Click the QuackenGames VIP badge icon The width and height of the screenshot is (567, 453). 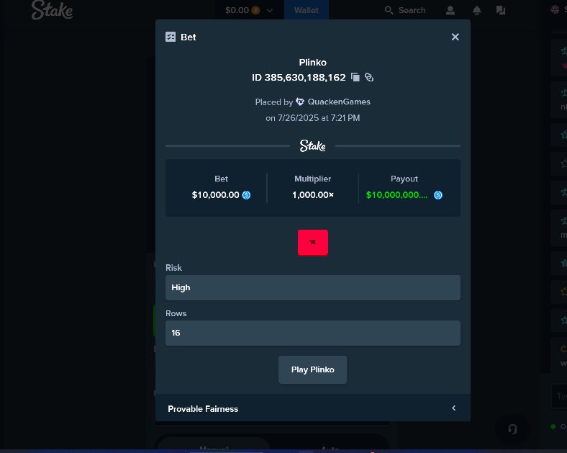coord(300,102)
